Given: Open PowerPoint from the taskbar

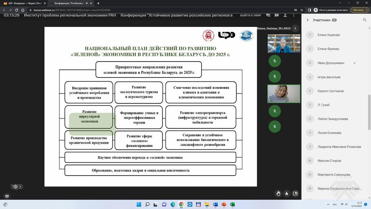Looking at the screenshot, I should pos(224,204).
